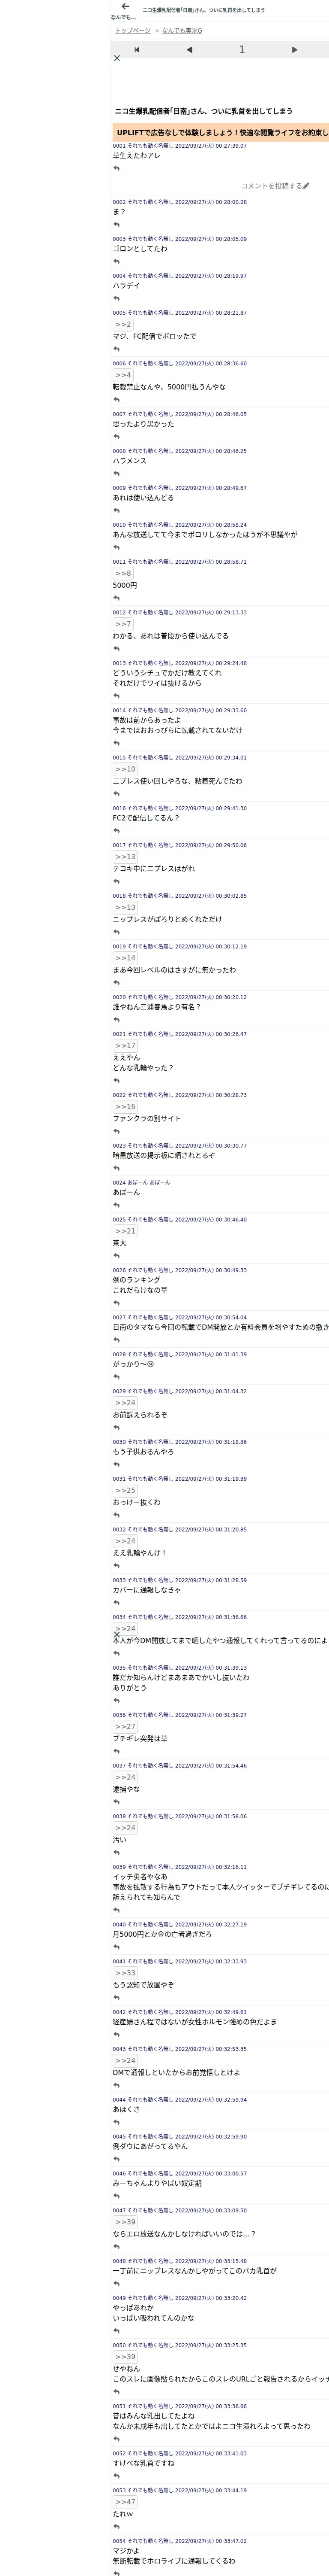Viewport: 329px width, 2576px height.
Task: Follow the >>39 anchor in post 0047
Action: pos(126,2222)
